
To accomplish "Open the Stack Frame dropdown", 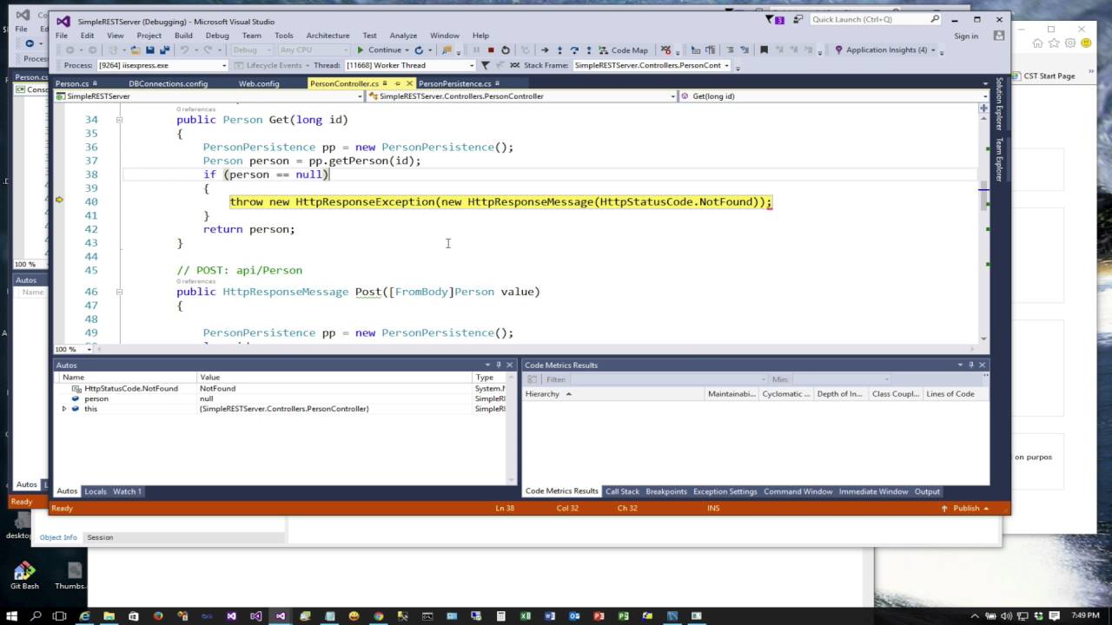I will point(726,65).
